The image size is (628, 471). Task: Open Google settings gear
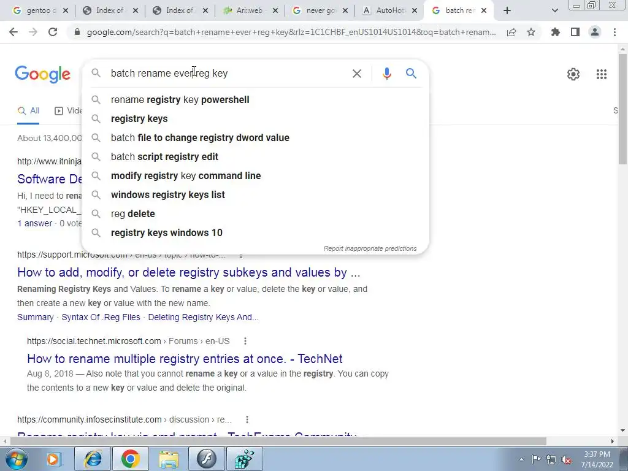(x=573, y=74)
